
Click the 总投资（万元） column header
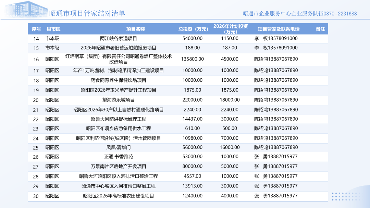click(193, 29)
